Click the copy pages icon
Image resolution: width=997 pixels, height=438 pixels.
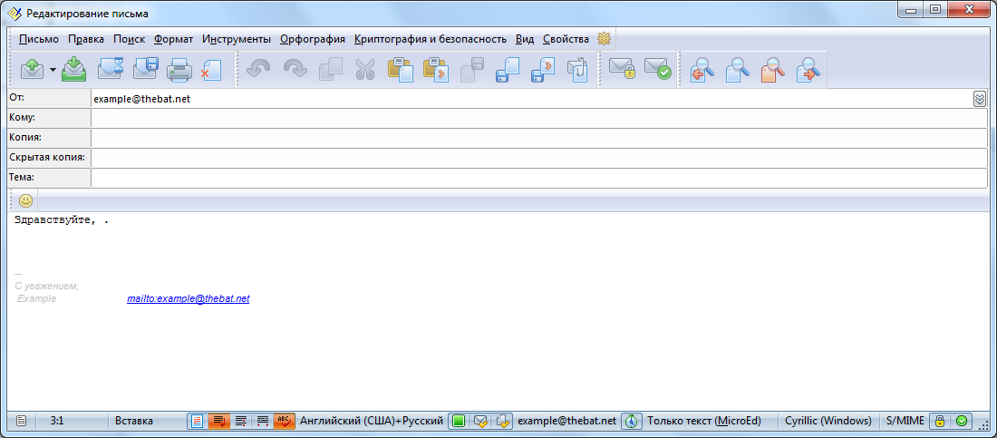pyautogui.click(x=330, y=69)
